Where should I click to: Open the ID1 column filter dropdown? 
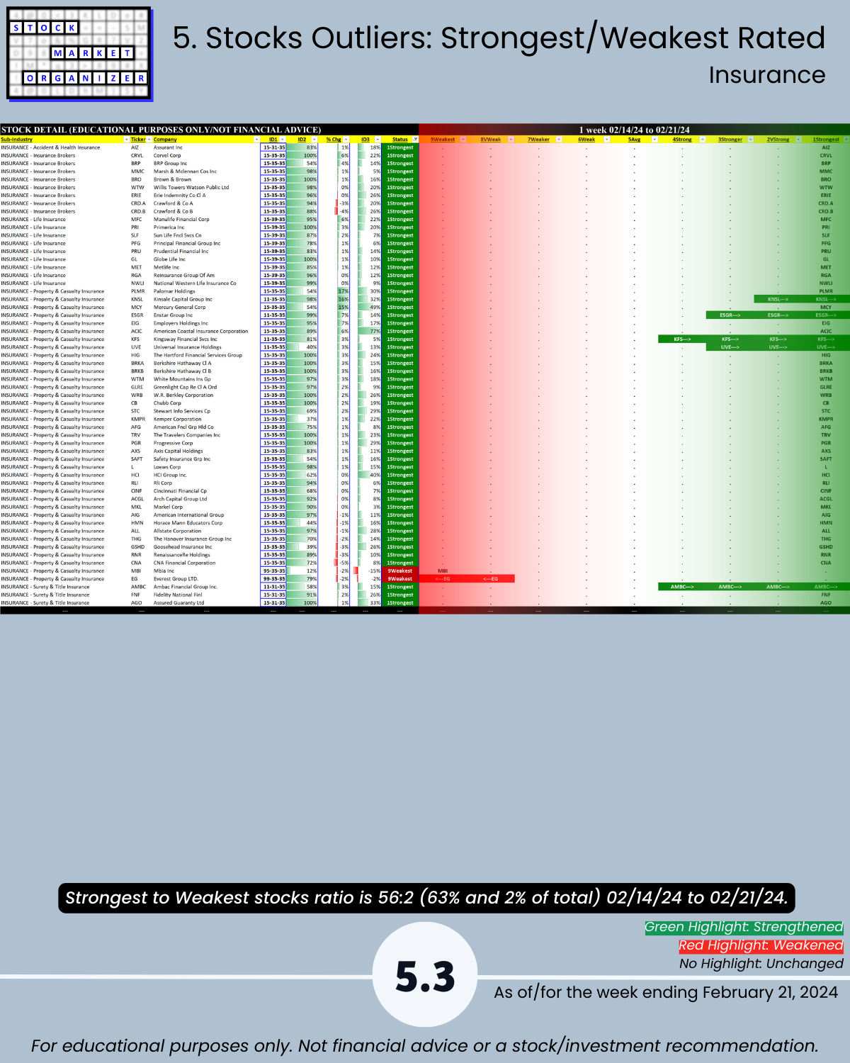283,140
